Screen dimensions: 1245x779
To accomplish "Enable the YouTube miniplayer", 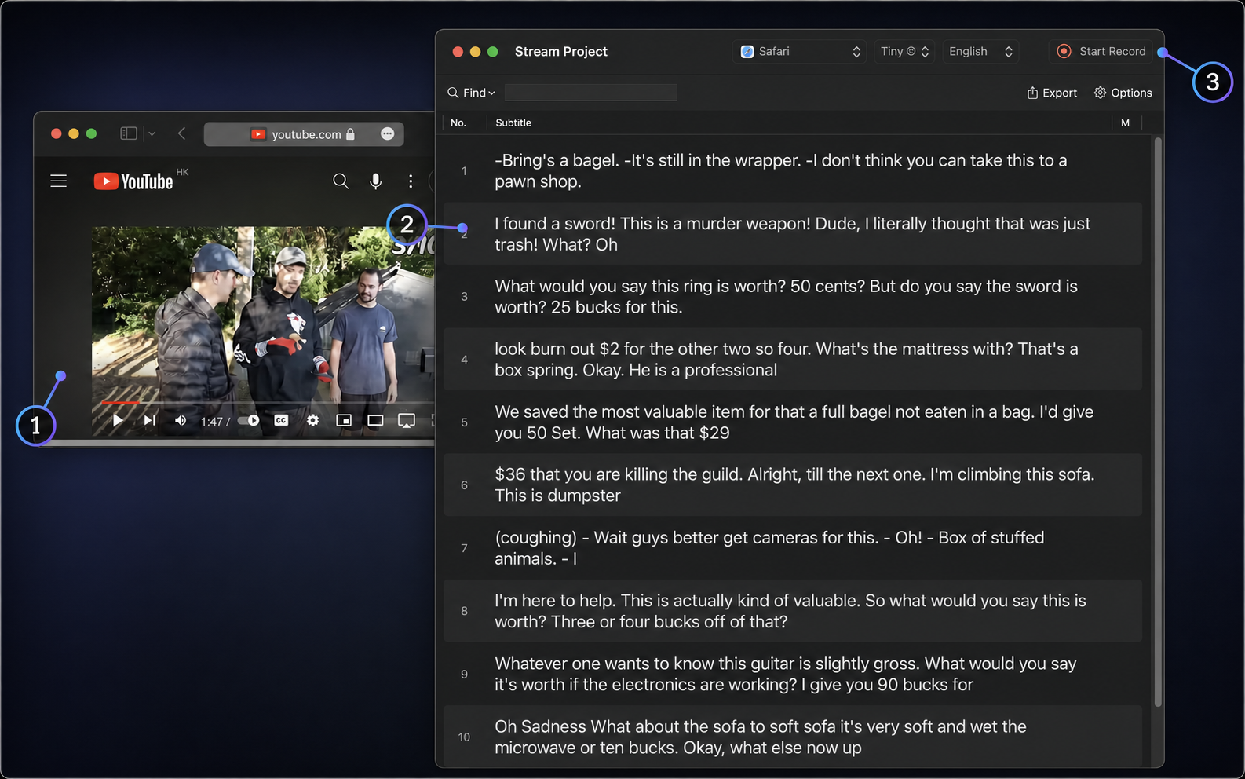I will coord(344,420).
